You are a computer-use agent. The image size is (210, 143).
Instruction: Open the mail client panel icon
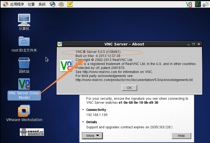click(x=61, y=4)
